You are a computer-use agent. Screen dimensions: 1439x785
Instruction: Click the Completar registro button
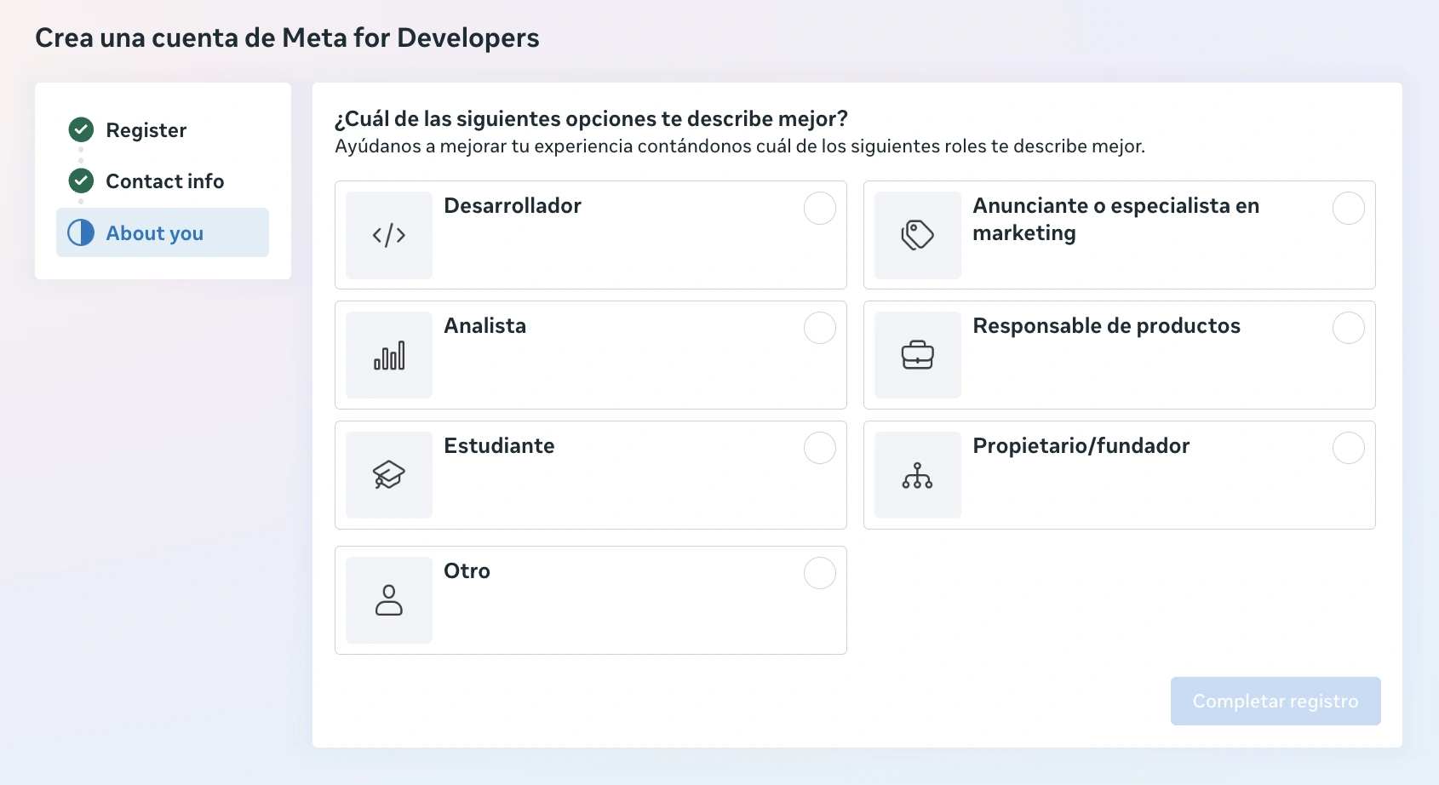pyautogui.click(x=1276, y=702)
